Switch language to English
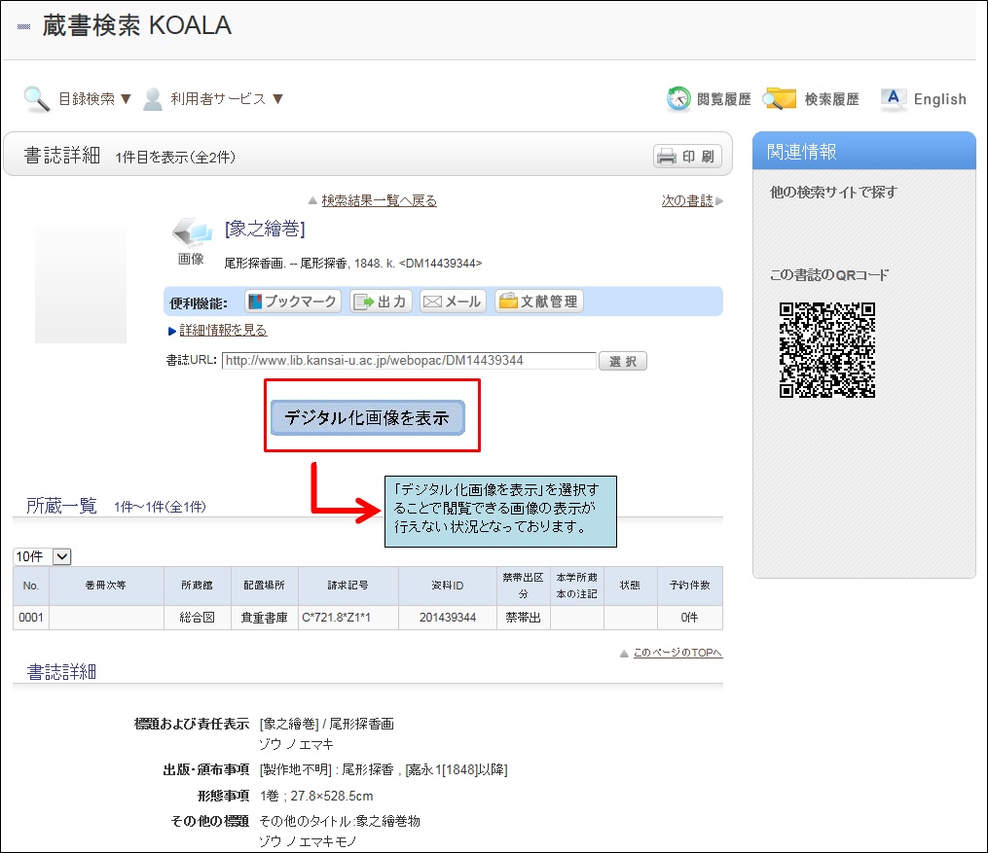 coord(923,99)
